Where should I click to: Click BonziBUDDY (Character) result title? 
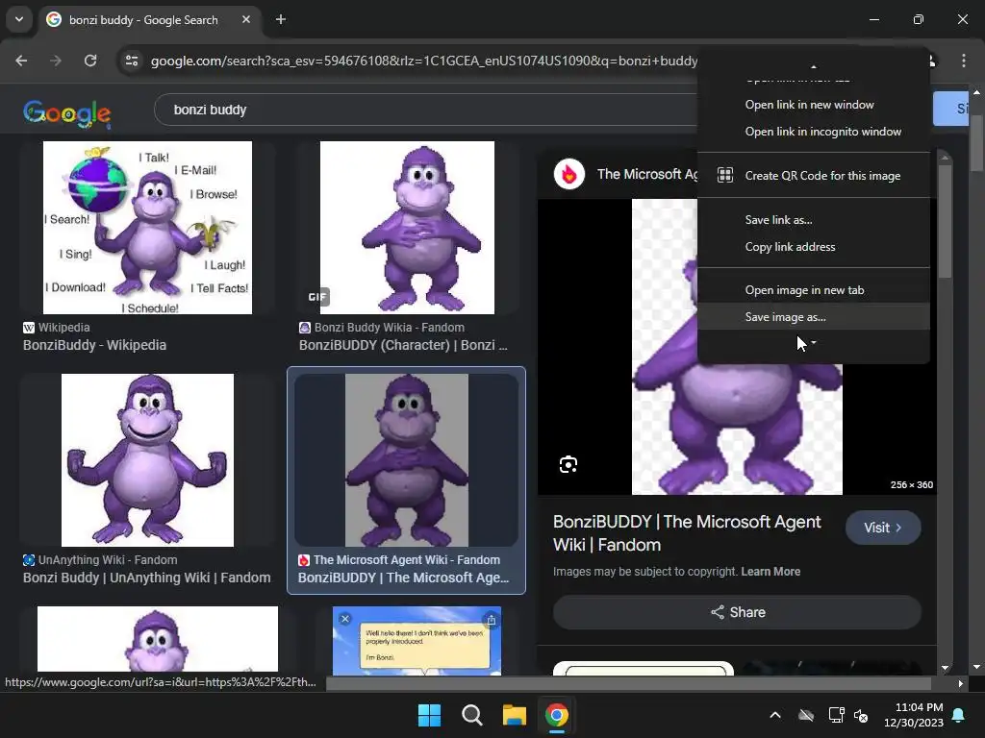click(403, 345)
